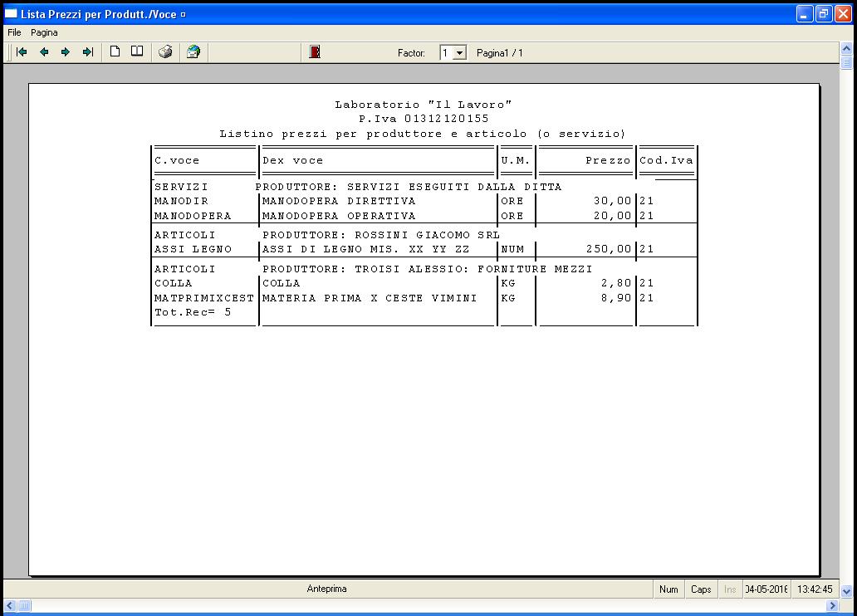857x616 pixels.
Task: Click Tot.Rec= 5 footer text
Action: pos(193,312)
